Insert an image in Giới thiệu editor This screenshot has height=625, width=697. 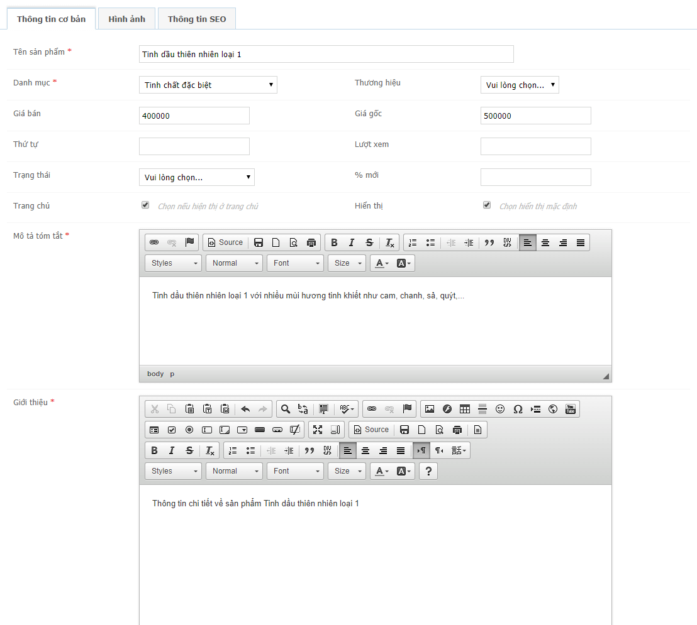[x=430, y=409]
